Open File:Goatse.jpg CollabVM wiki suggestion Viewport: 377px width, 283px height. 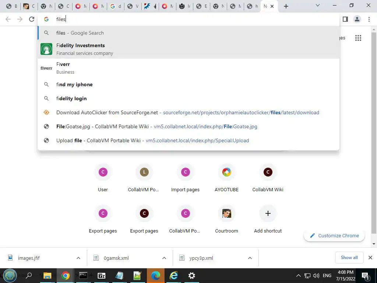click(x=188, y=126)
